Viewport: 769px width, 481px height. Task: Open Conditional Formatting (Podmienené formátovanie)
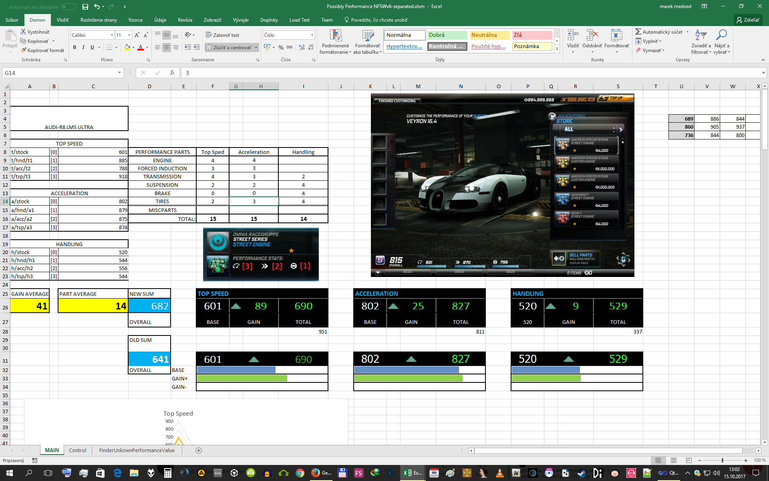[336, 42]
